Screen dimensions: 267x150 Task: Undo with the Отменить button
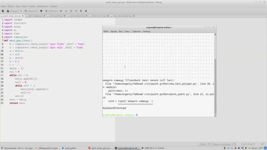click(51, 11)
